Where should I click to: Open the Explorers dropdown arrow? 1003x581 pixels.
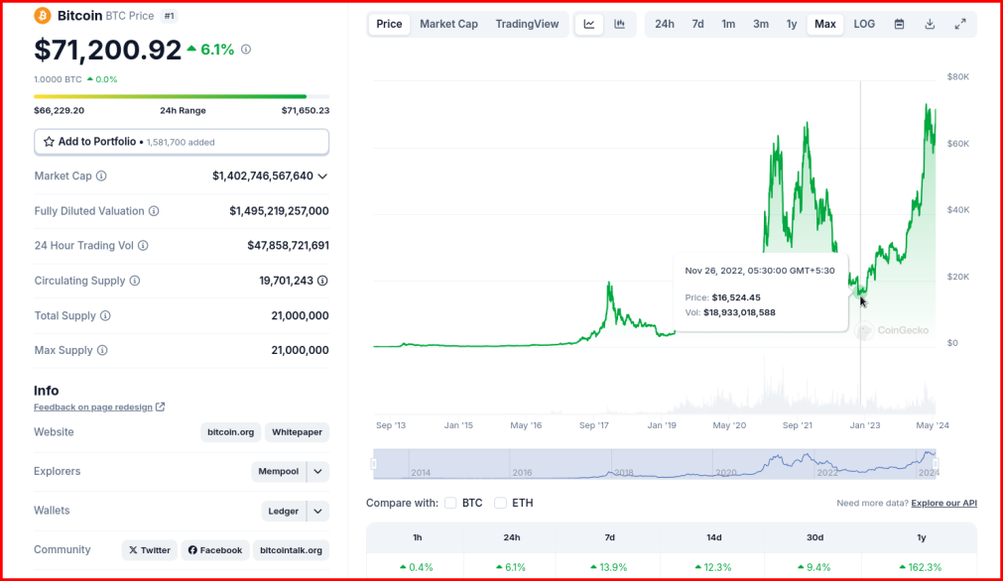click(317, 472)
